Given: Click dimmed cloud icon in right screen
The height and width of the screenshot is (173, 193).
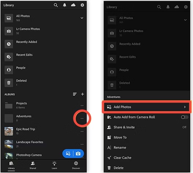Looking at the screenshot, I should (177, 7).
